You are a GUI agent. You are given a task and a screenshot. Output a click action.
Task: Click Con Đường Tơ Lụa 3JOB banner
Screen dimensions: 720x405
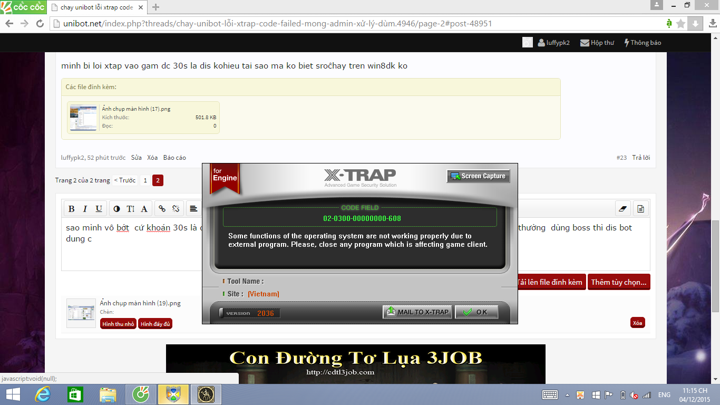356,364
